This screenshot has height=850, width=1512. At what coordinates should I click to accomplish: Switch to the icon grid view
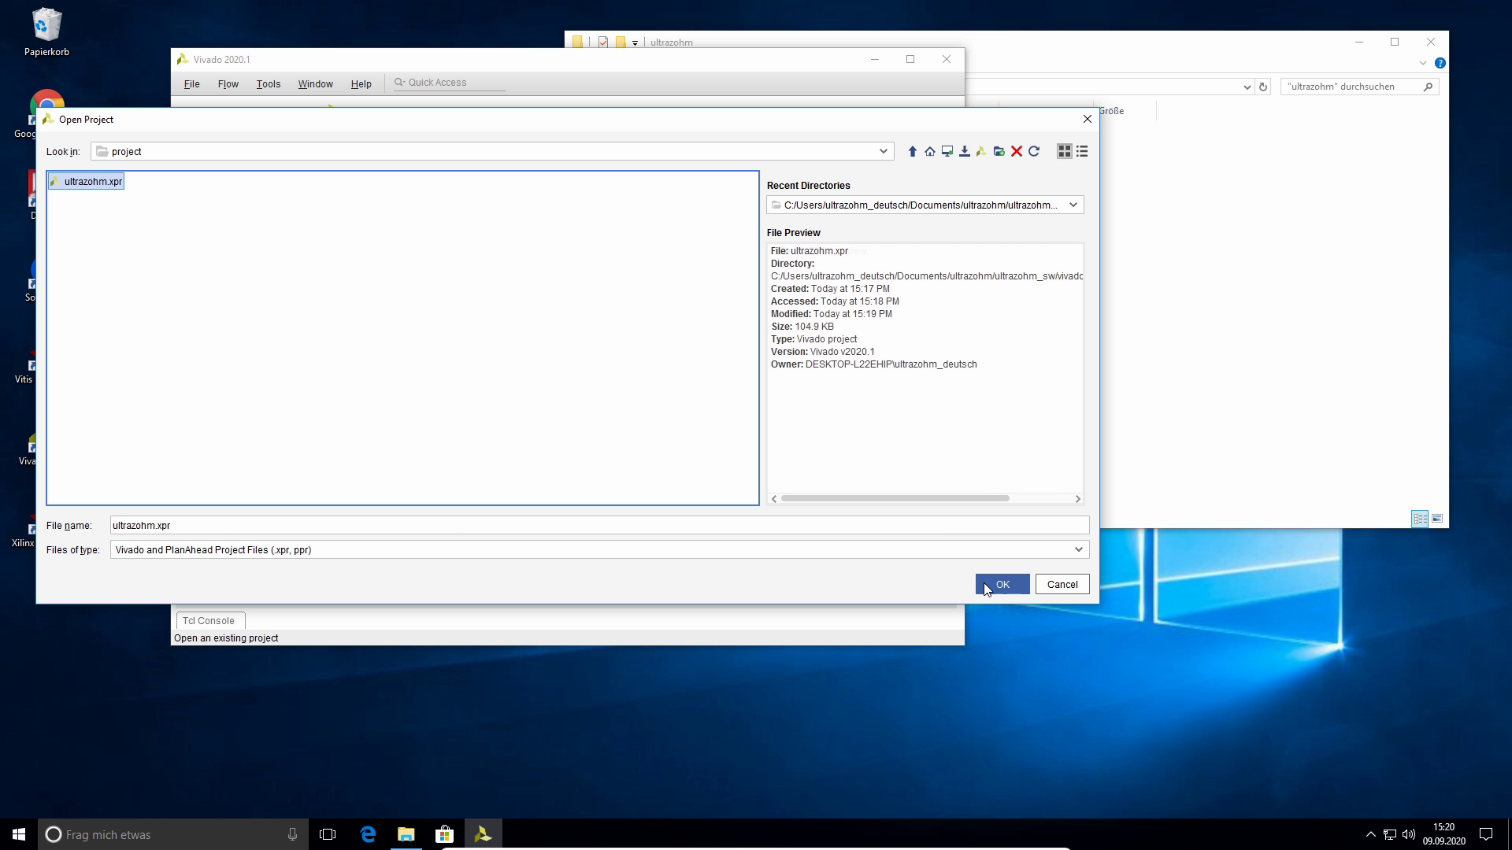pos(1064,151)
